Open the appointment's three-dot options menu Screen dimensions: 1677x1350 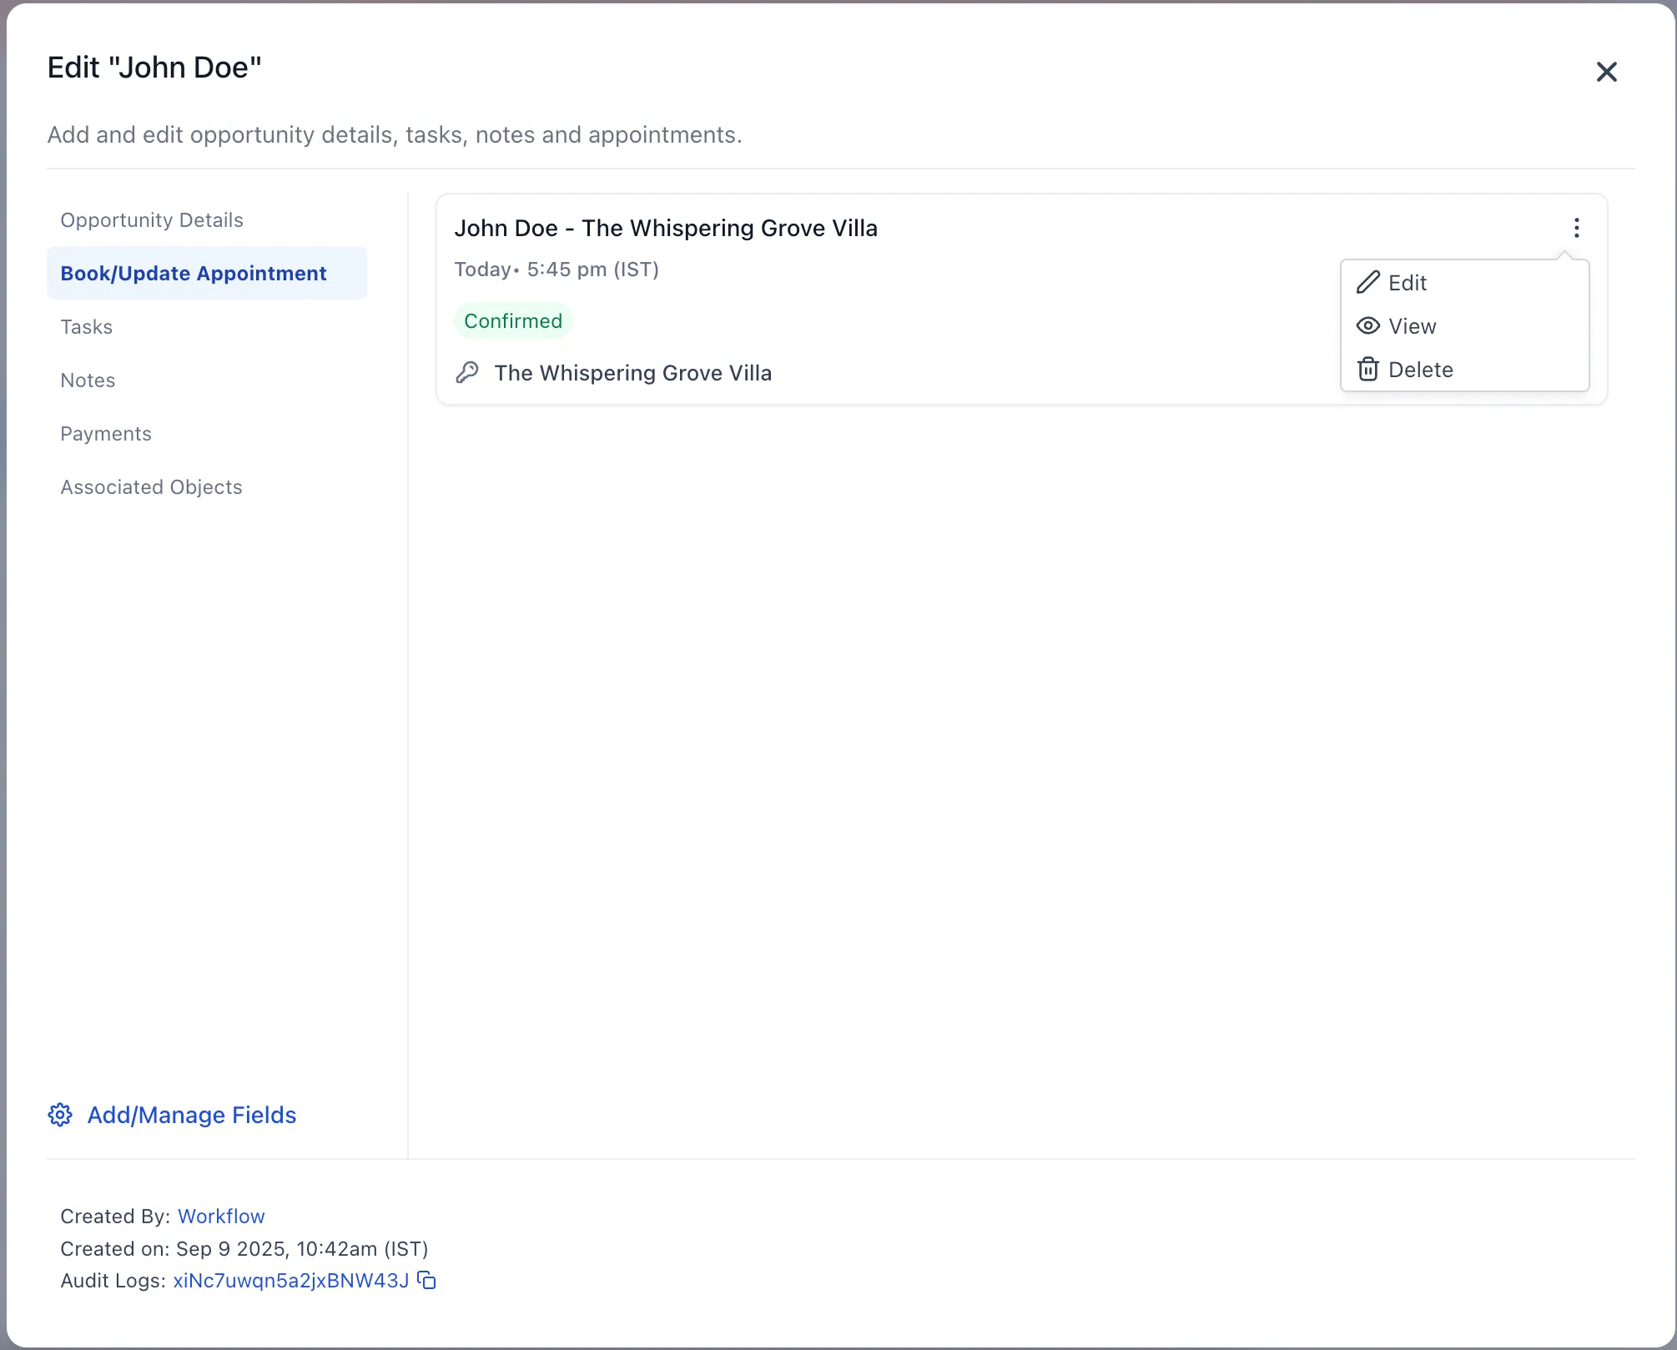click(1576, 227)
